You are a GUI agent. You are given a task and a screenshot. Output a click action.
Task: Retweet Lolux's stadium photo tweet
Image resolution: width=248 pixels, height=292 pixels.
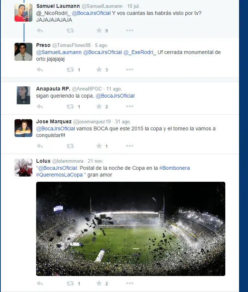pyautogui.click(x=70, y=283)
